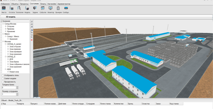The height and width of the screenshot is (109, 213).
Task: Sort by the Количество column header
Action: pyautogui.click(x=120, y=104)
